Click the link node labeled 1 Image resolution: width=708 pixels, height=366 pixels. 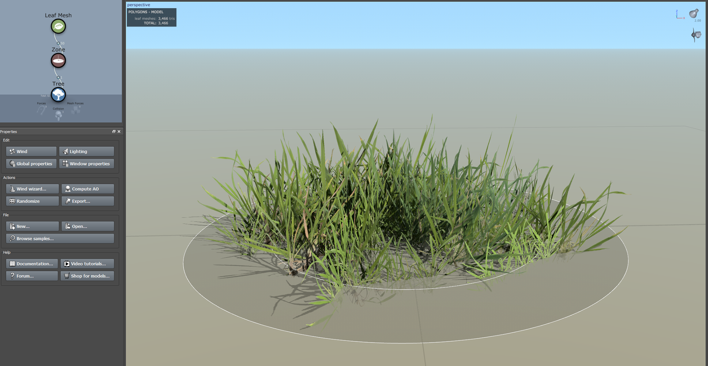click(58, 77)
